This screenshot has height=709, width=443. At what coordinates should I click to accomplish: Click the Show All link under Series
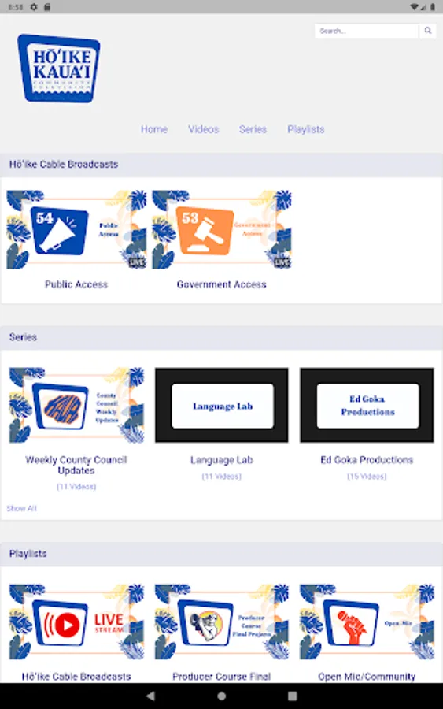pos(21,508)
